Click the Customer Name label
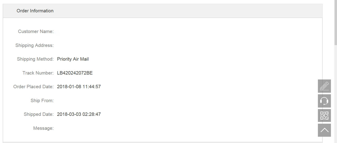The width and height of the screenshot is (337, 143). tap(36, 31)
